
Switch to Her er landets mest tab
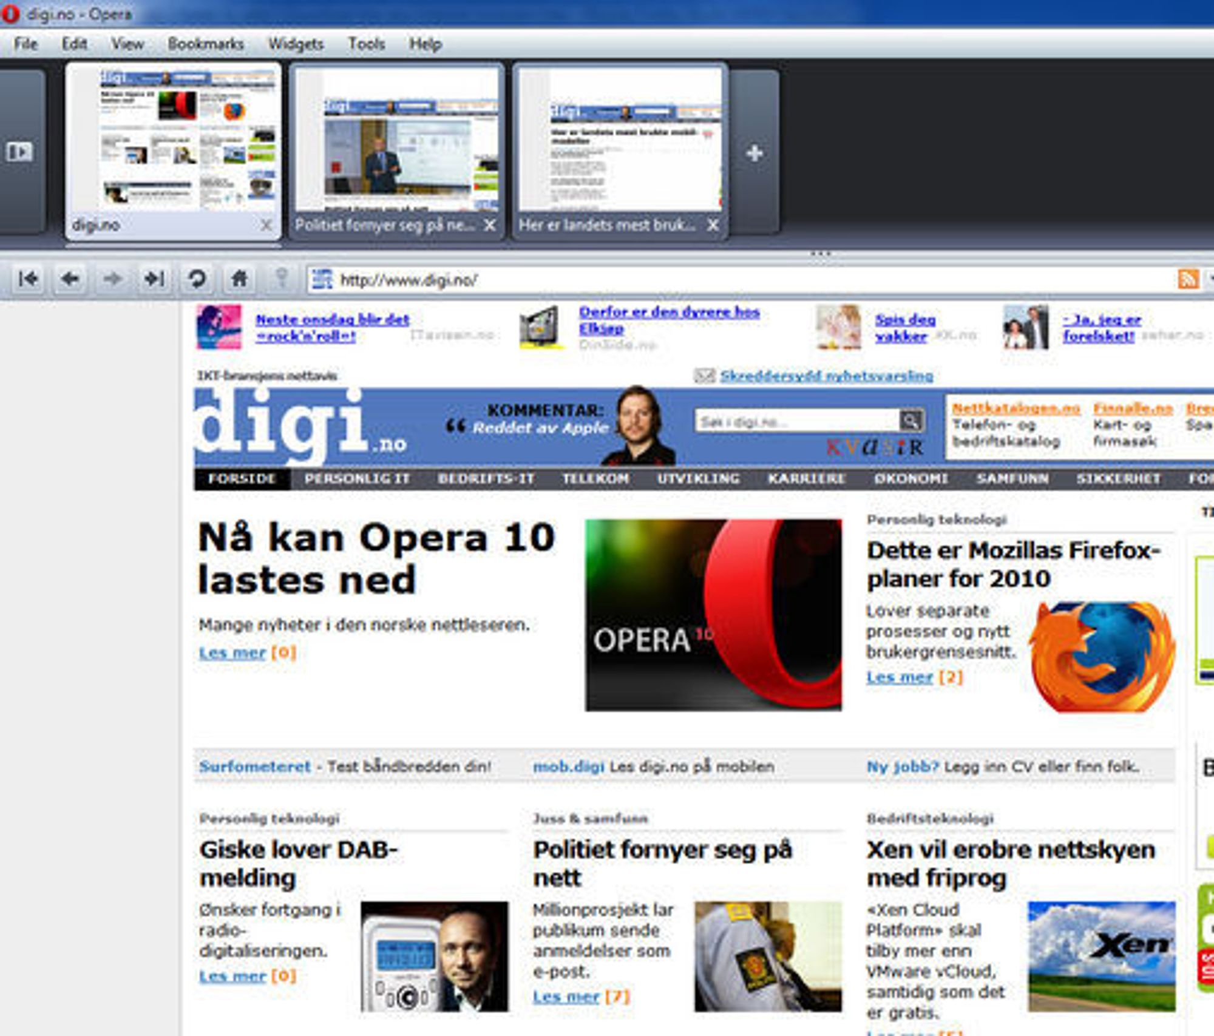[620, 151]
